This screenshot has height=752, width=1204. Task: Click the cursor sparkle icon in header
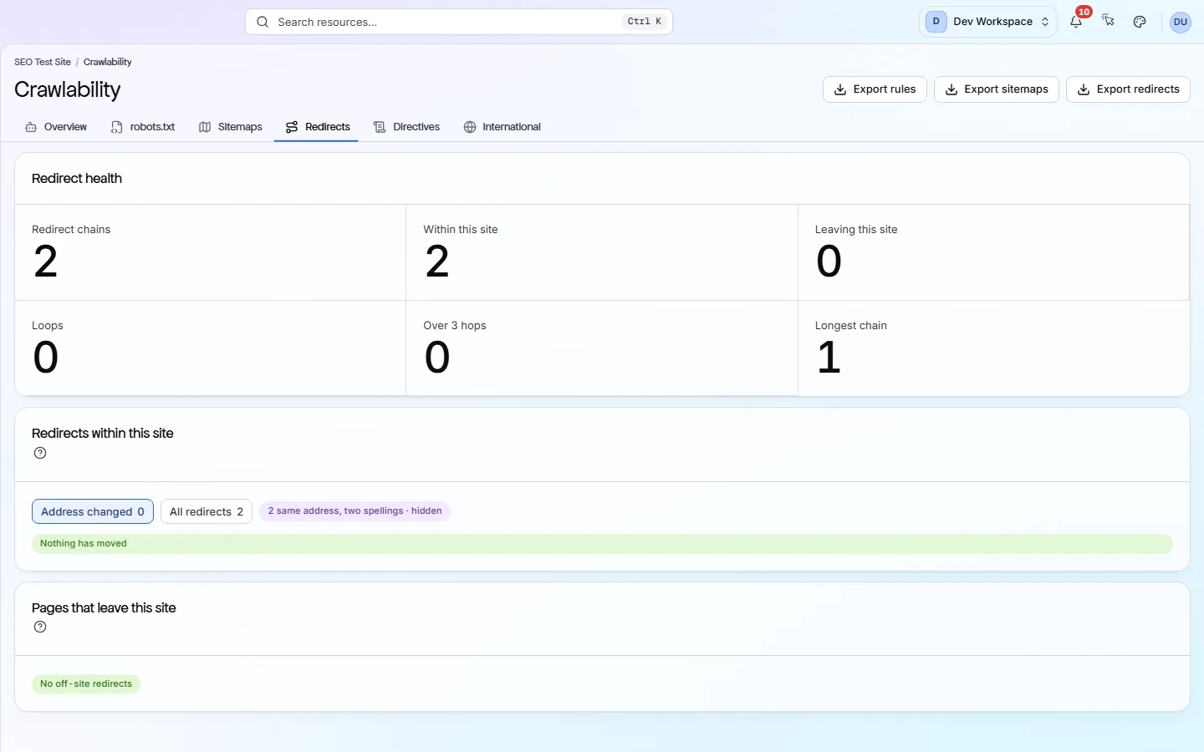click(x=1108, y=21)
